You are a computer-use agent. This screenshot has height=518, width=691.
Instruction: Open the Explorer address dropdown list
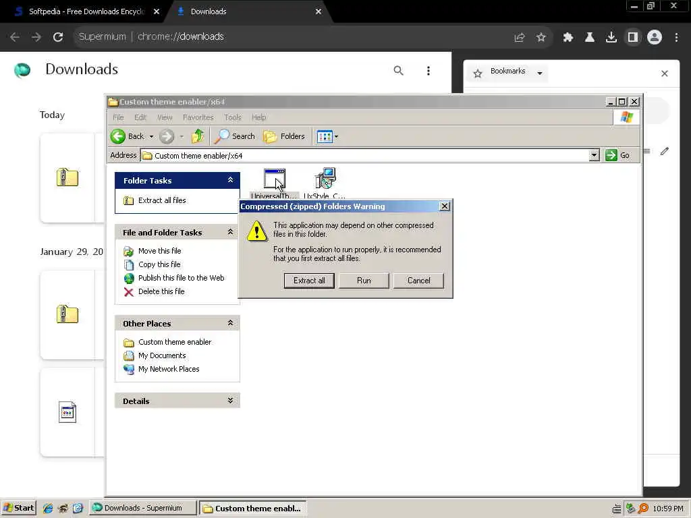594,155
